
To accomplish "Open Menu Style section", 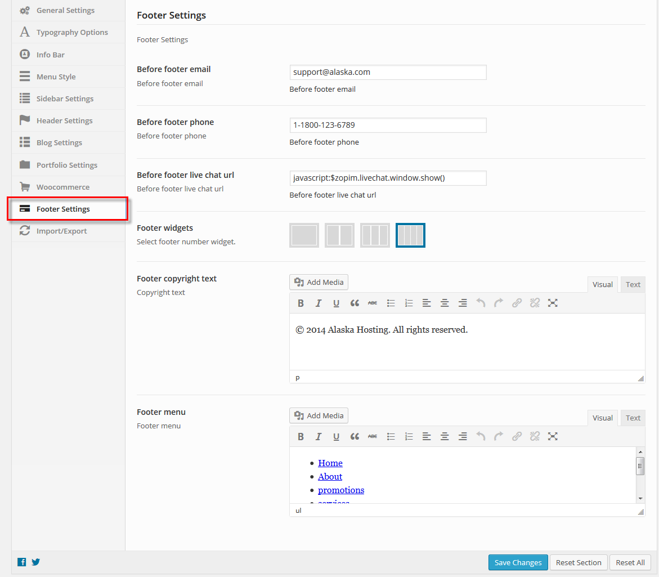I will tap(68, 77).
